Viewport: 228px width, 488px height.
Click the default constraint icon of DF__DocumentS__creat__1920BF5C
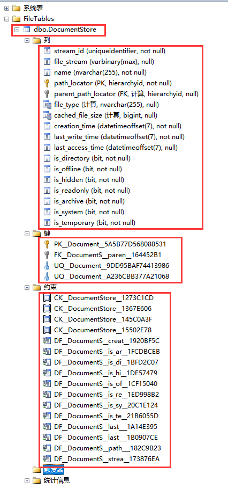tap(47, 341)
